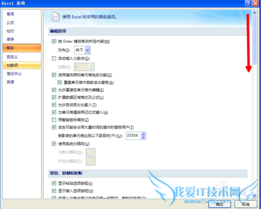This screenshot has width=261, height=209.
Task: Click the 位数 number field
Action: 84,67
